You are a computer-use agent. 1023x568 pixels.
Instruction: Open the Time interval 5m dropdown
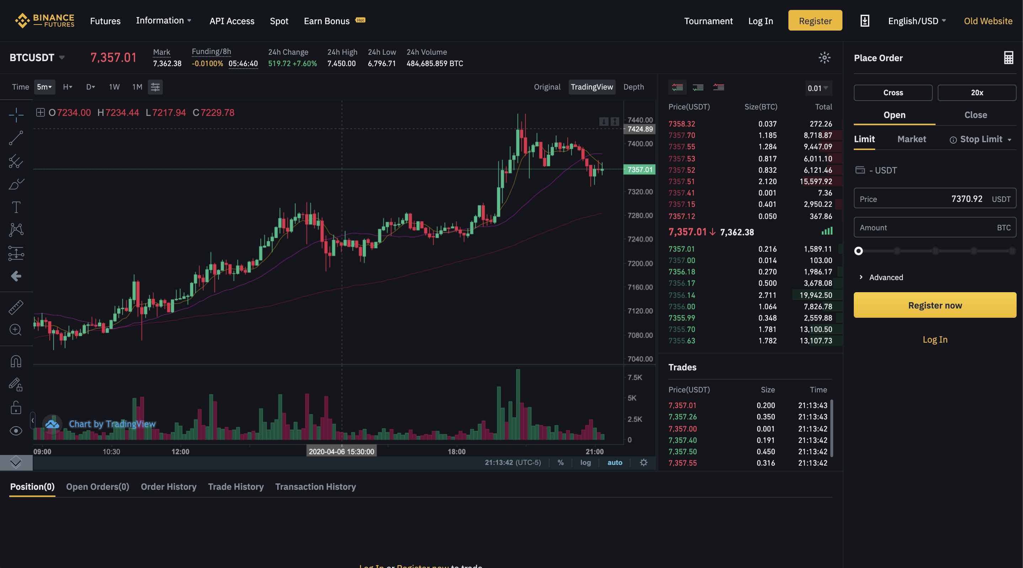[x=44, y=87]
